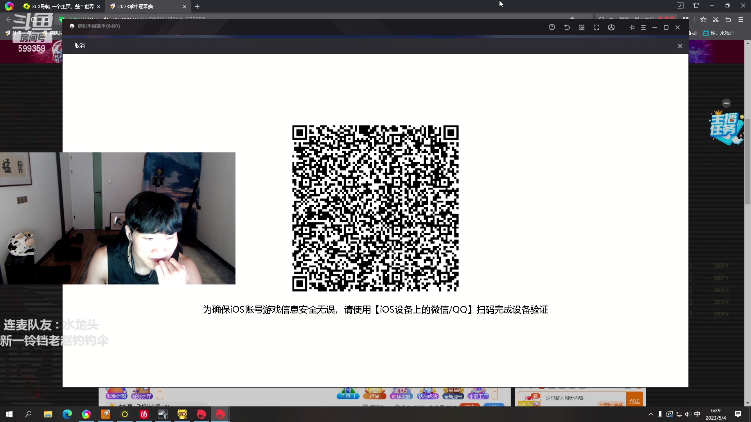
Task: Open a new browser tab
Action: point(197,6)
